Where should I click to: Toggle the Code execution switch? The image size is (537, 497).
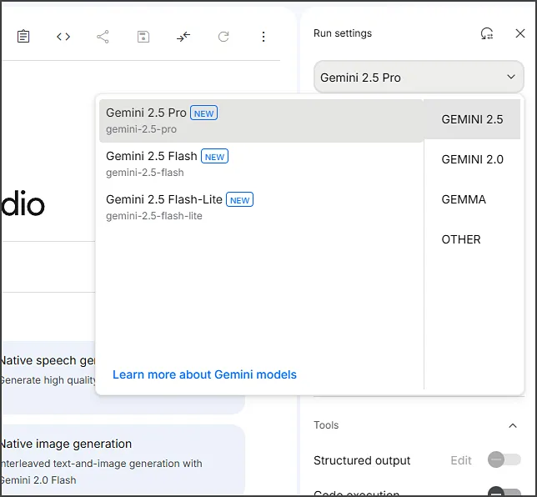pos(504,492)
